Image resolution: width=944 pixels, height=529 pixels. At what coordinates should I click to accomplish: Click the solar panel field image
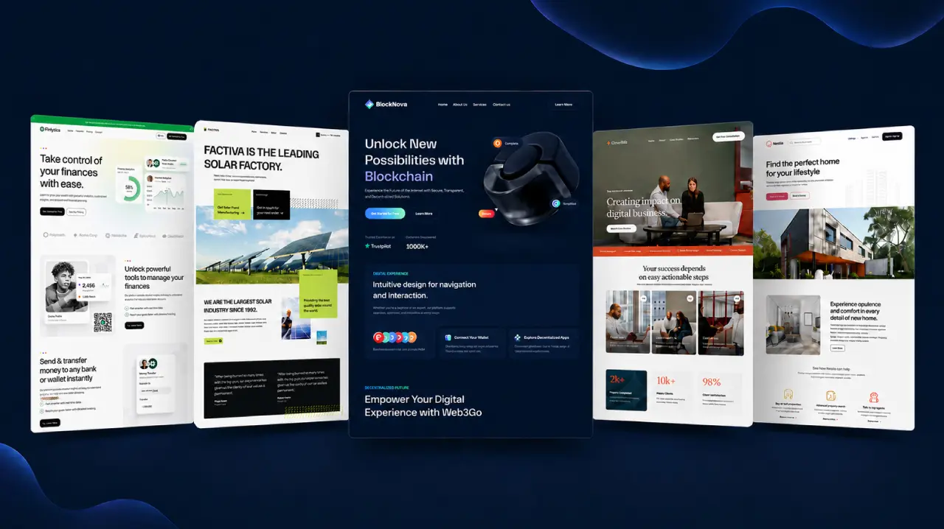pos(272,246)
